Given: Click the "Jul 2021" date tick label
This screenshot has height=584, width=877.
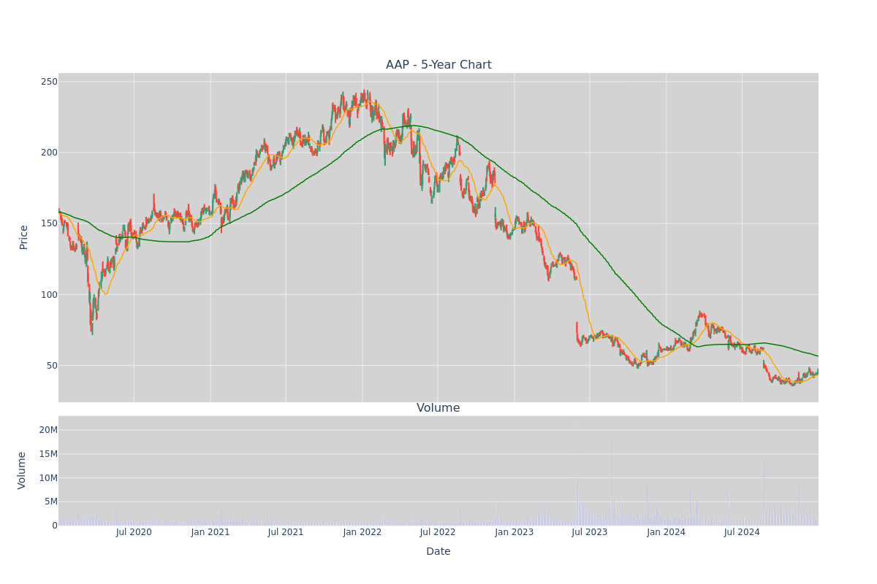Looking at the screenshot, I should coord(286,532).
